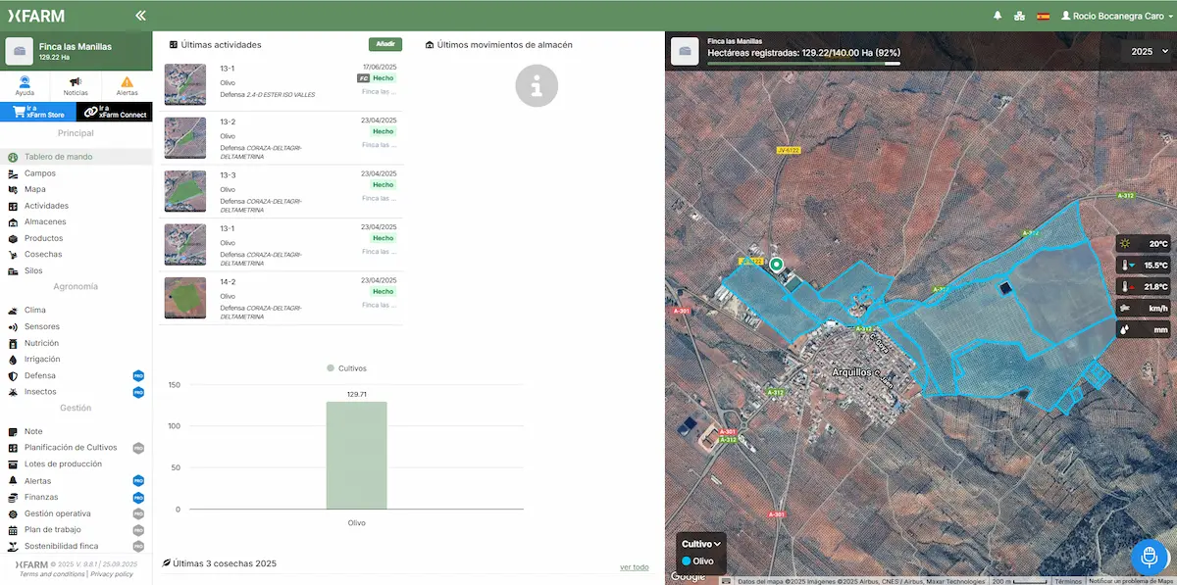This screenshot has width=1177, height=585.
Task: Go to Campos in sidebar menu
Action: tap(39, 173)
